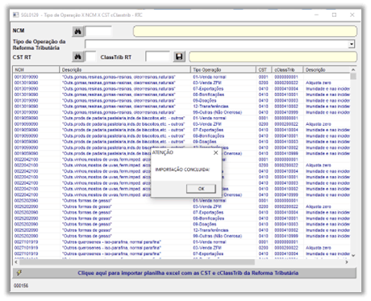Click the NCM column header
Viewport: 371px width, 301px height.
pyautogui.click(x=36, y=69)
